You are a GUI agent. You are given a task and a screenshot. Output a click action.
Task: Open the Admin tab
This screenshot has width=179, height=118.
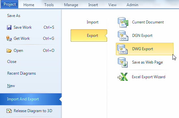pyautogui.click(x=132, y=5)
